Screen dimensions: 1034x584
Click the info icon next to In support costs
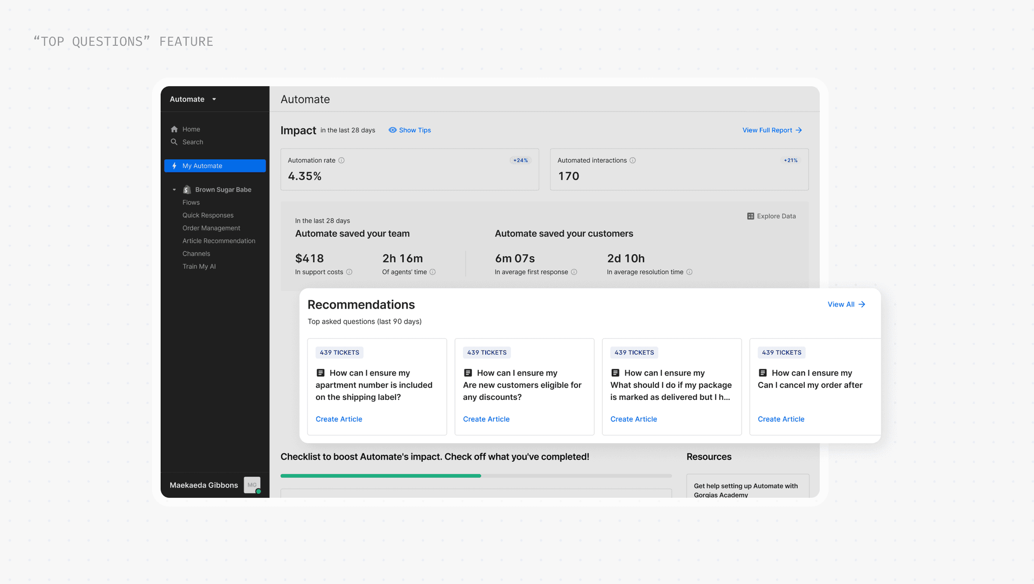tap(349, 272)
